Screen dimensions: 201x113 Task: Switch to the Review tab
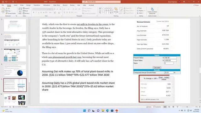tap(72, 5)
